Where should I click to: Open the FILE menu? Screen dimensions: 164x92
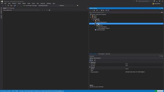pyautogui.click(x=2, y=3)
